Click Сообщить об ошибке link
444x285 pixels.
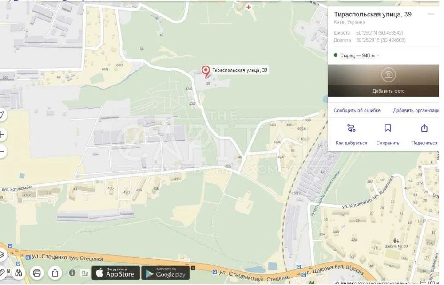tap(357, 110)
